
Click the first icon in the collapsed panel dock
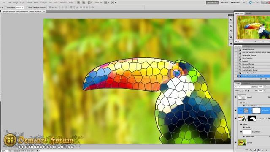(231, 20)
